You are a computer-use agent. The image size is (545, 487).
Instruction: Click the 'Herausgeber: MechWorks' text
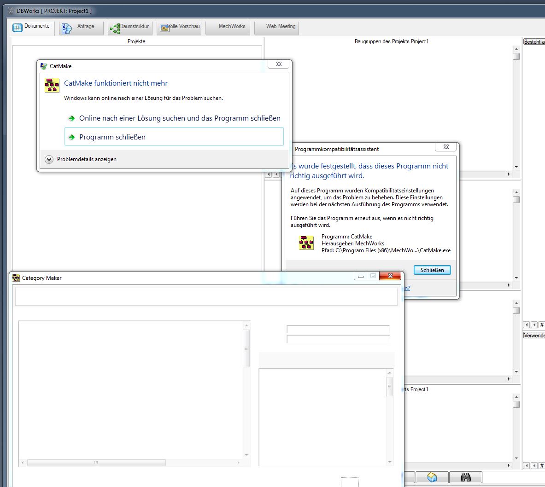point(353,243)
